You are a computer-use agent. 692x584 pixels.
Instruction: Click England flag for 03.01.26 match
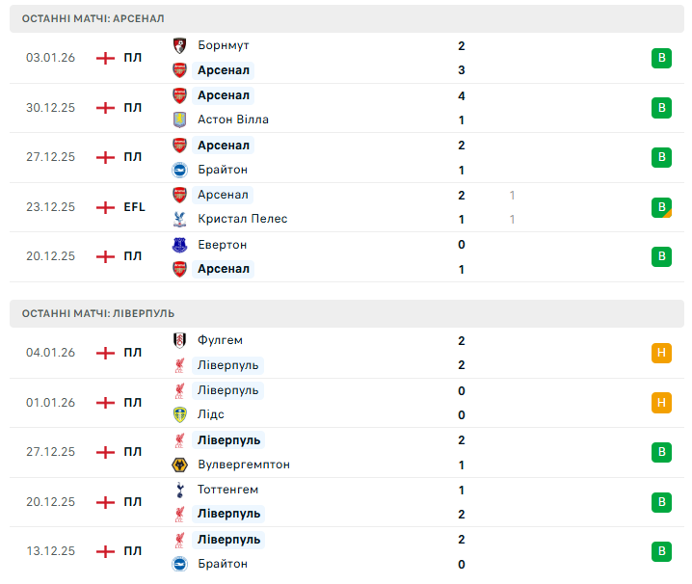point(105,58)
